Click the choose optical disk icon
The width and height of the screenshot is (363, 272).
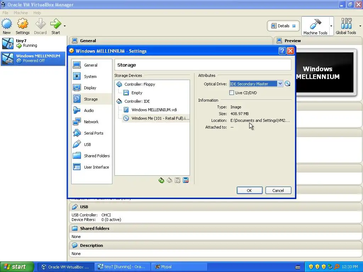(x=287, y=84)
